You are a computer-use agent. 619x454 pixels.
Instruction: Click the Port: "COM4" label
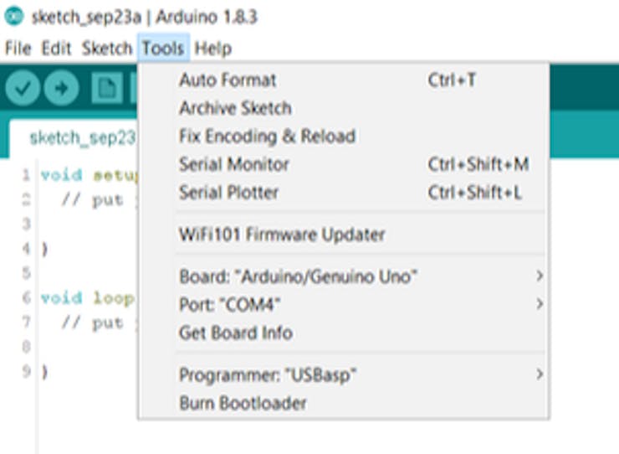230,305
